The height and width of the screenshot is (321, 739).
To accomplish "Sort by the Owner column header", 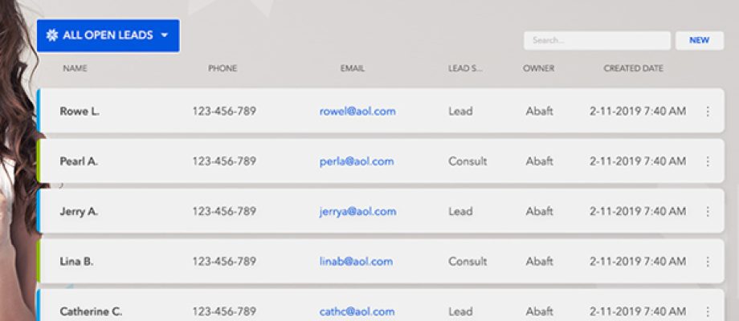I will point(538,68).
